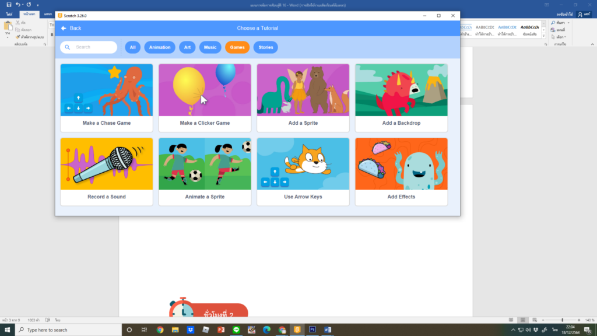
Task: Select the All category filter
Action: (133, 47)
